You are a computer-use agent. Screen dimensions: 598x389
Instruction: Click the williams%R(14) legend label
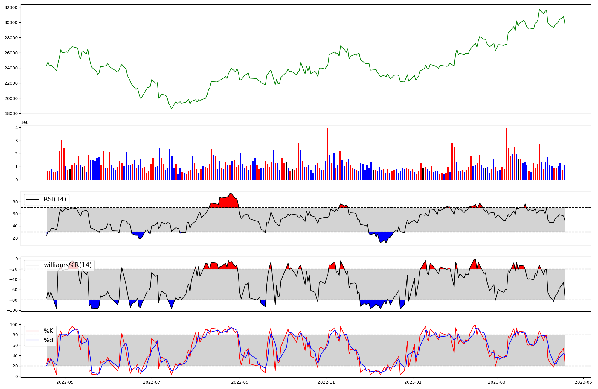coord(68,265)
